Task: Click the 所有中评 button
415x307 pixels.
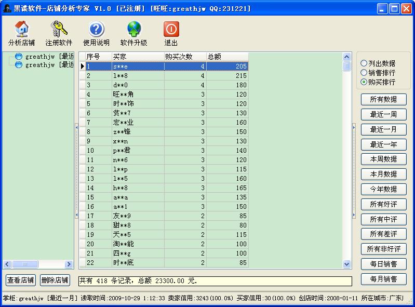Action: click(x=383, y=219)
